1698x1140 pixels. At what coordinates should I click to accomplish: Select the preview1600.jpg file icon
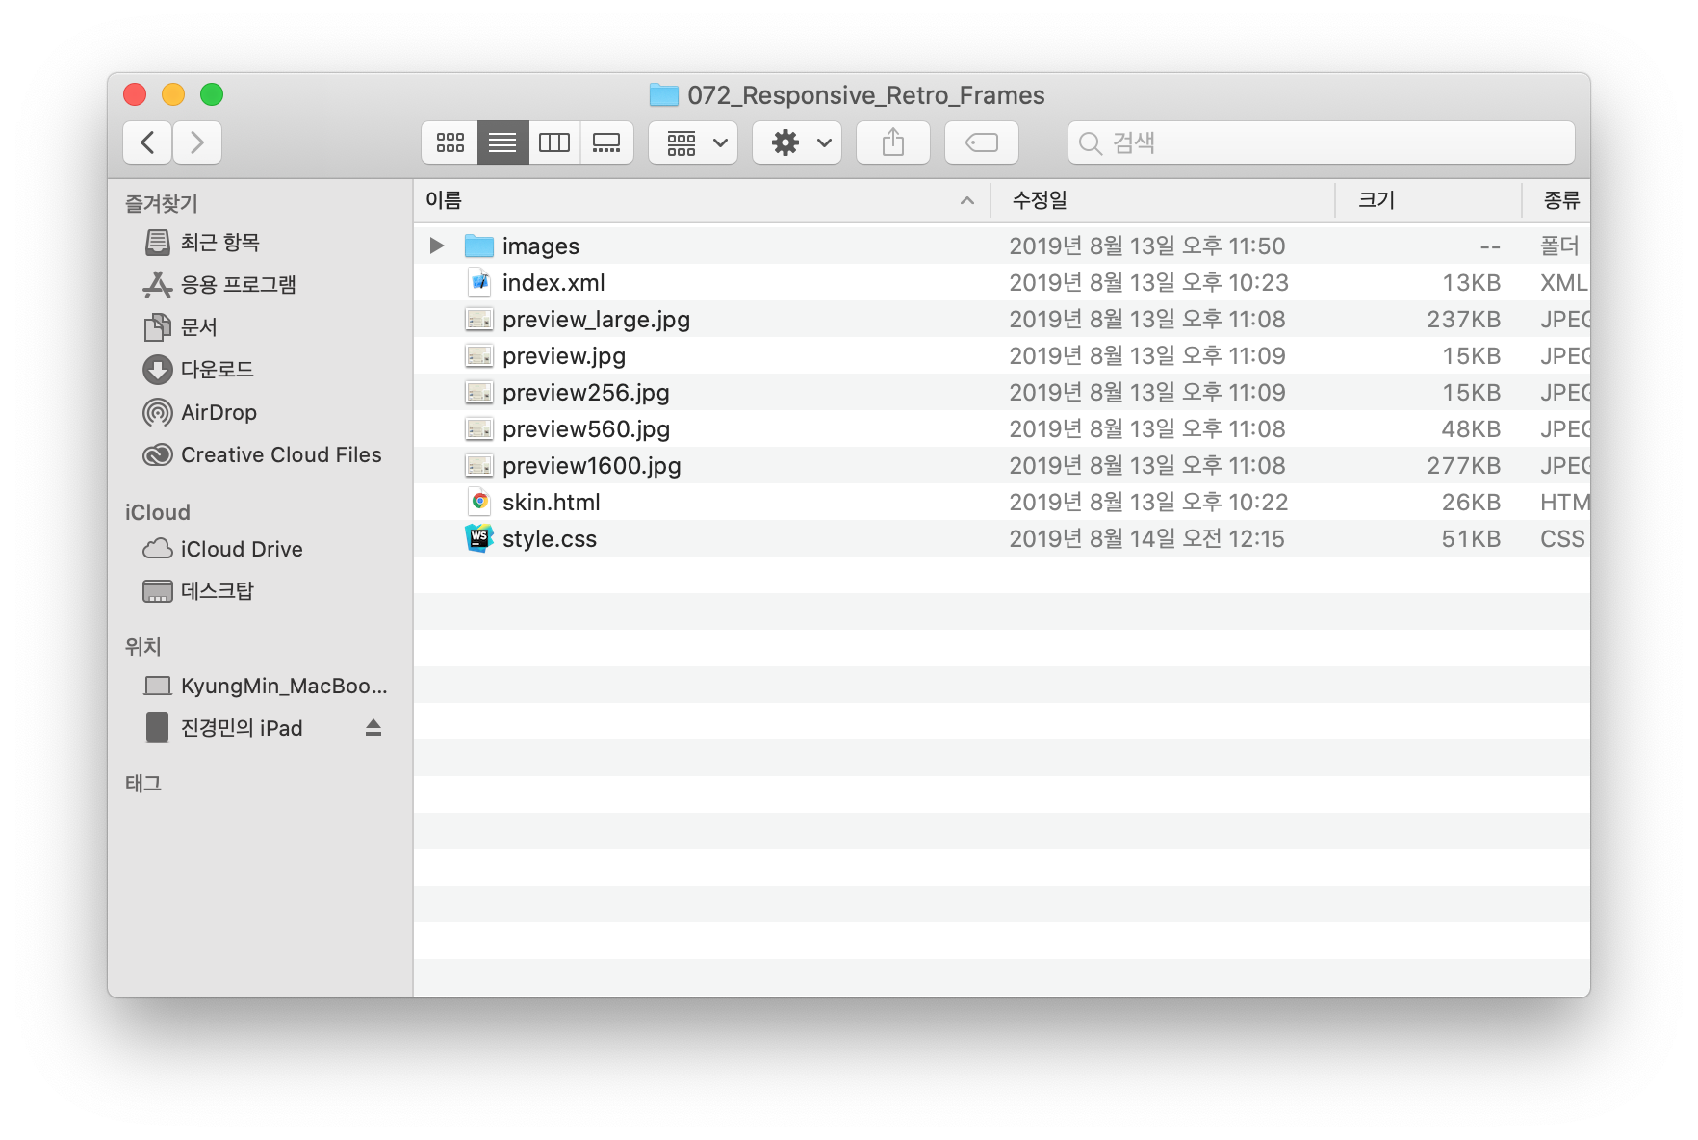click(x=479, y=465)
